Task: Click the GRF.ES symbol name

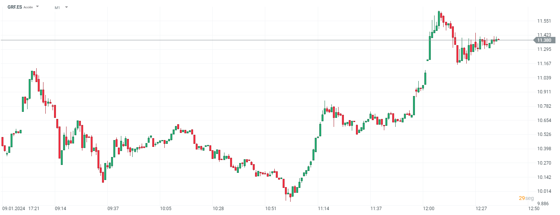Action: (15, 7)
